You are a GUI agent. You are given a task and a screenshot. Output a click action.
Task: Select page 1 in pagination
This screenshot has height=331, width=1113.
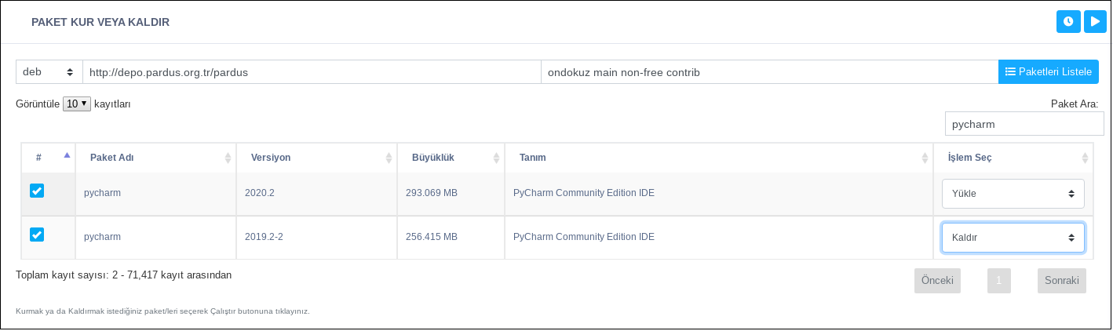[998, 281]
